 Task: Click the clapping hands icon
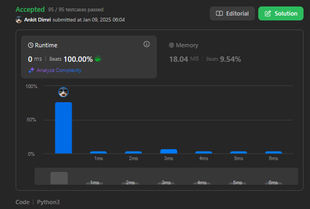(x=98, y=59)
